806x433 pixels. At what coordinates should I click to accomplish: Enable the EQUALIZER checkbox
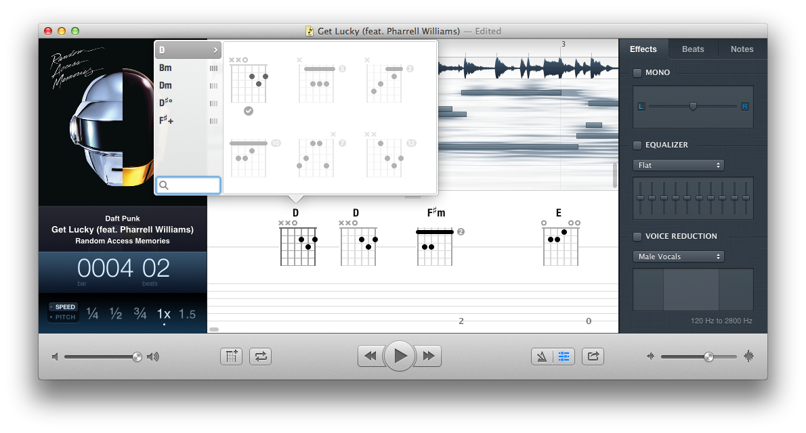637,145
